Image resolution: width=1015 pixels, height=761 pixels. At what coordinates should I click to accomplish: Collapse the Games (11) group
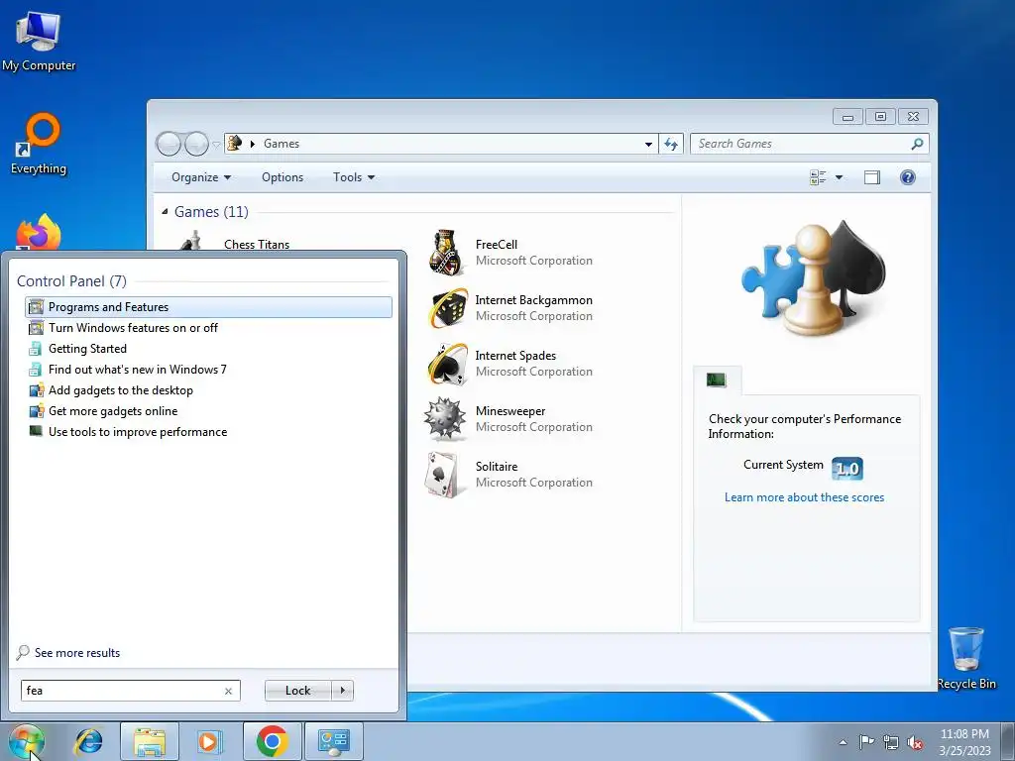click(165, 212)
